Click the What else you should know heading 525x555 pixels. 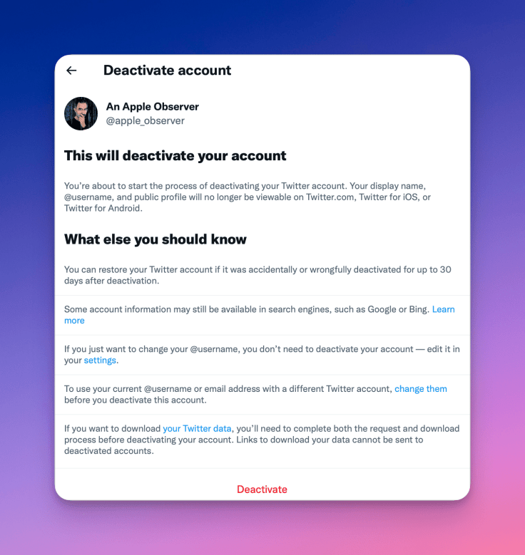pyautogui.click(x=156, y=239)
